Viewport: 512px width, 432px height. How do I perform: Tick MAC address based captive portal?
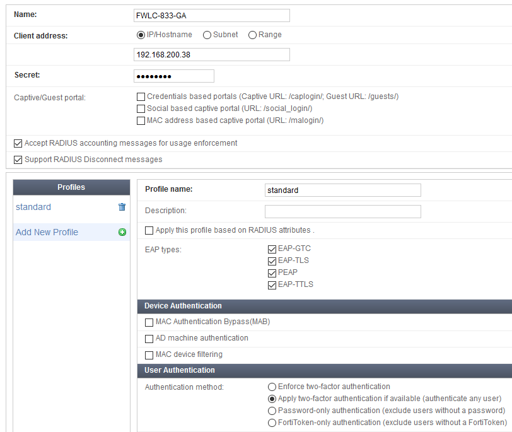(141, 121)
